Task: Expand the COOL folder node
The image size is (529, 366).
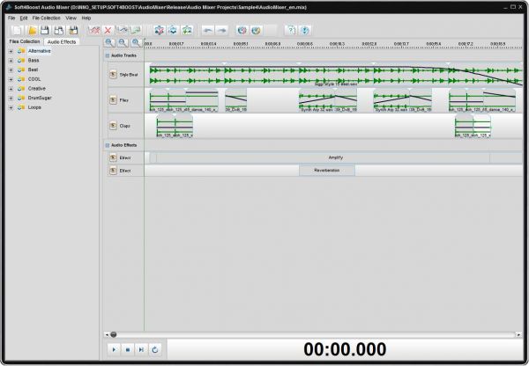Action: click(11, 79)
